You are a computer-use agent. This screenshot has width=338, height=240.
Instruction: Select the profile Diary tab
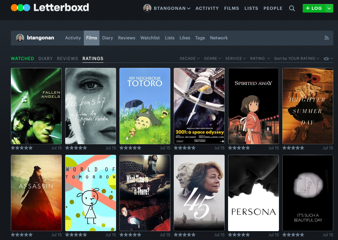[107, 38]
